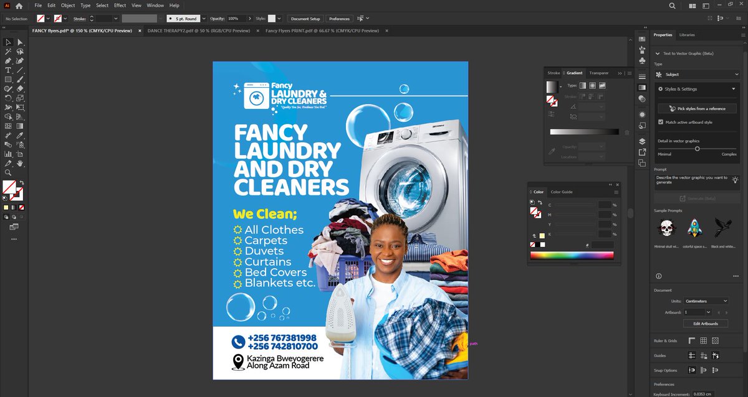
Task: Select Linear Gradient type icon
Action: click(x=582, y=85)
